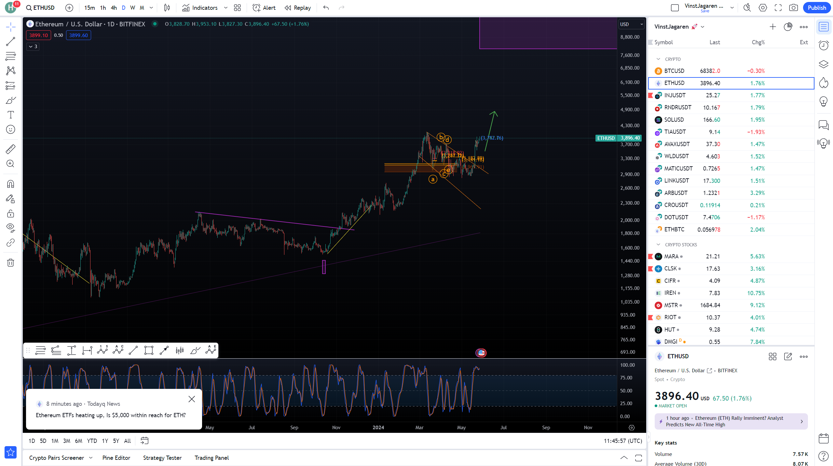This screenshot has width=833, height=466.
Task: Click the Measure ruler tool
Action: click(10, 149)
